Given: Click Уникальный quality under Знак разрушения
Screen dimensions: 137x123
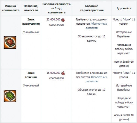Looking at the screenshot, I should click(31, 32).
